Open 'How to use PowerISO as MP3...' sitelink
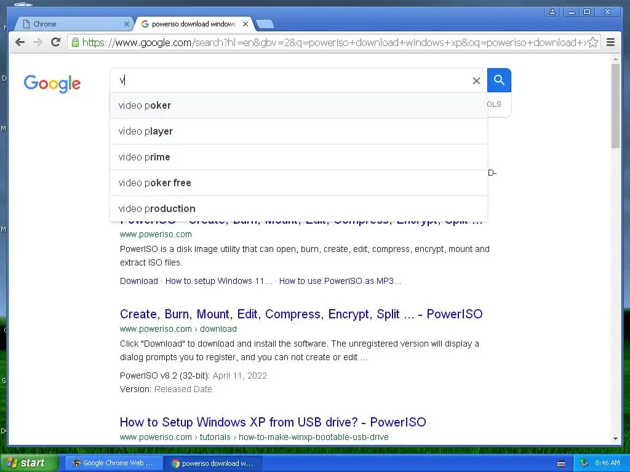Screen dimensions: 630x472 (340, 281)
